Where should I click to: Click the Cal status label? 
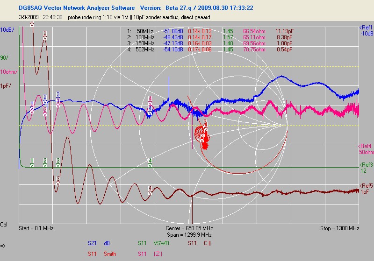[x=4, y=224]
